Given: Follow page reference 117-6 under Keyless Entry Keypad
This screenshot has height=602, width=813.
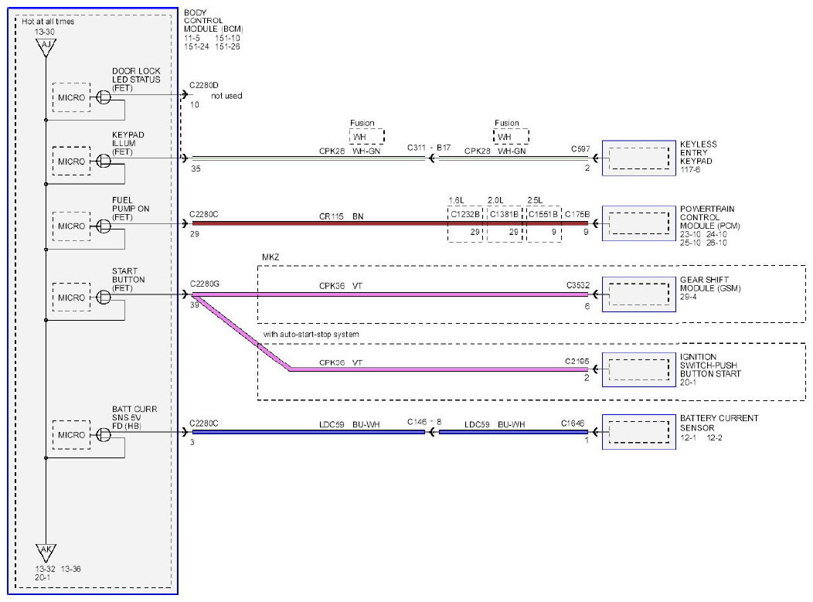Looking at the screenshot, I should pos(690,170).
